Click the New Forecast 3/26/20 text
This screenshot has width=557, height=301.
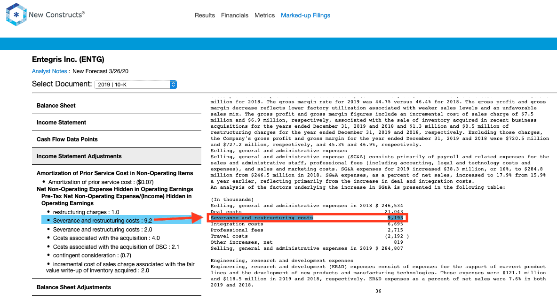100,71
